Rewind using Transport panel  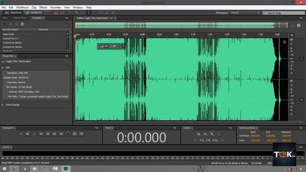(x=48, y=134)
